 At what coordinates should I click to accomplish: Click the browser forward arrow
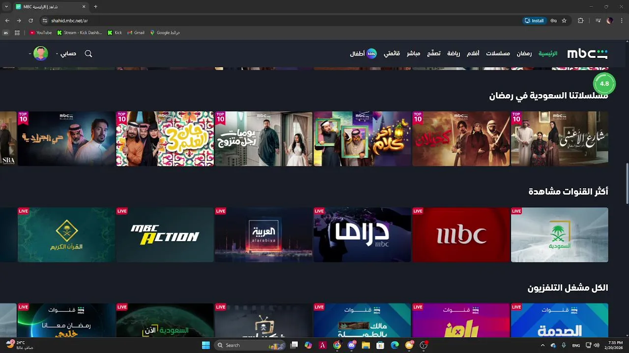19,21
